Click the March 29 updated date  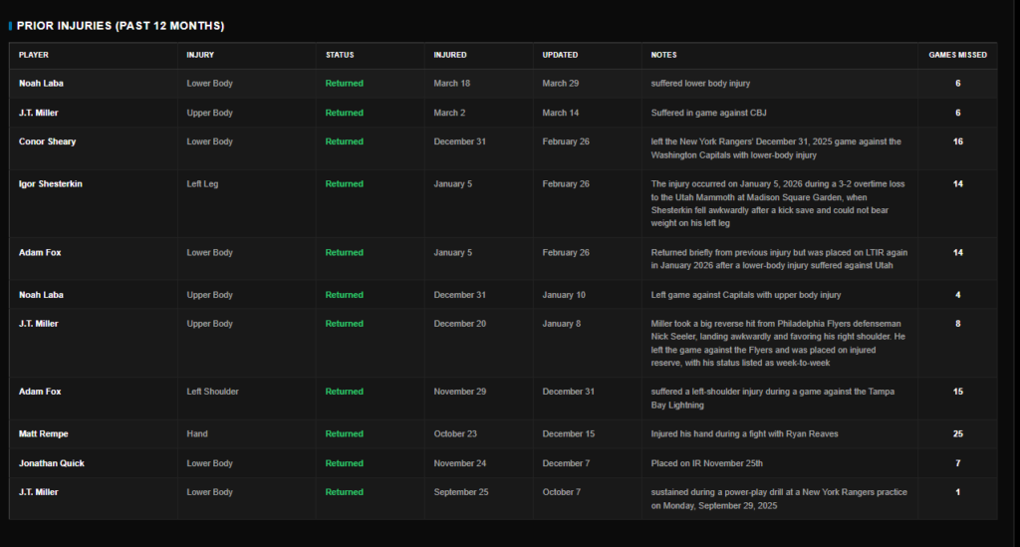point(561,84)
